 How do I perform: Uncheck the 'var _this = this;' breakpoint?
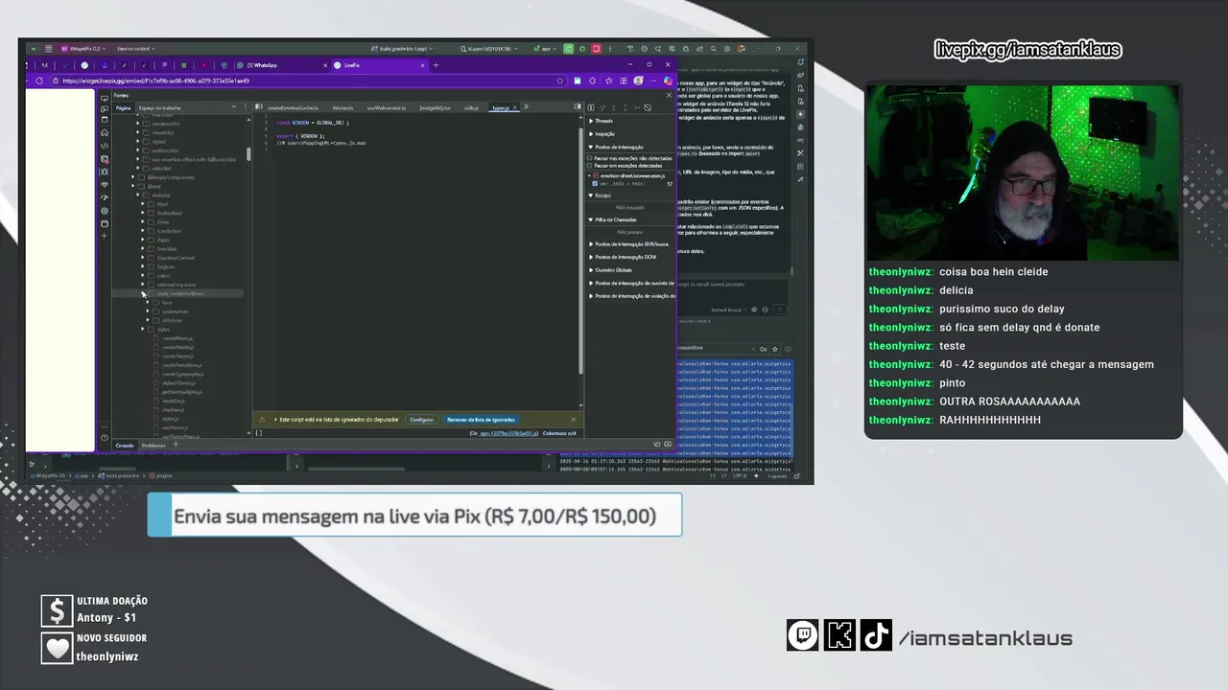tap(595, 183)
